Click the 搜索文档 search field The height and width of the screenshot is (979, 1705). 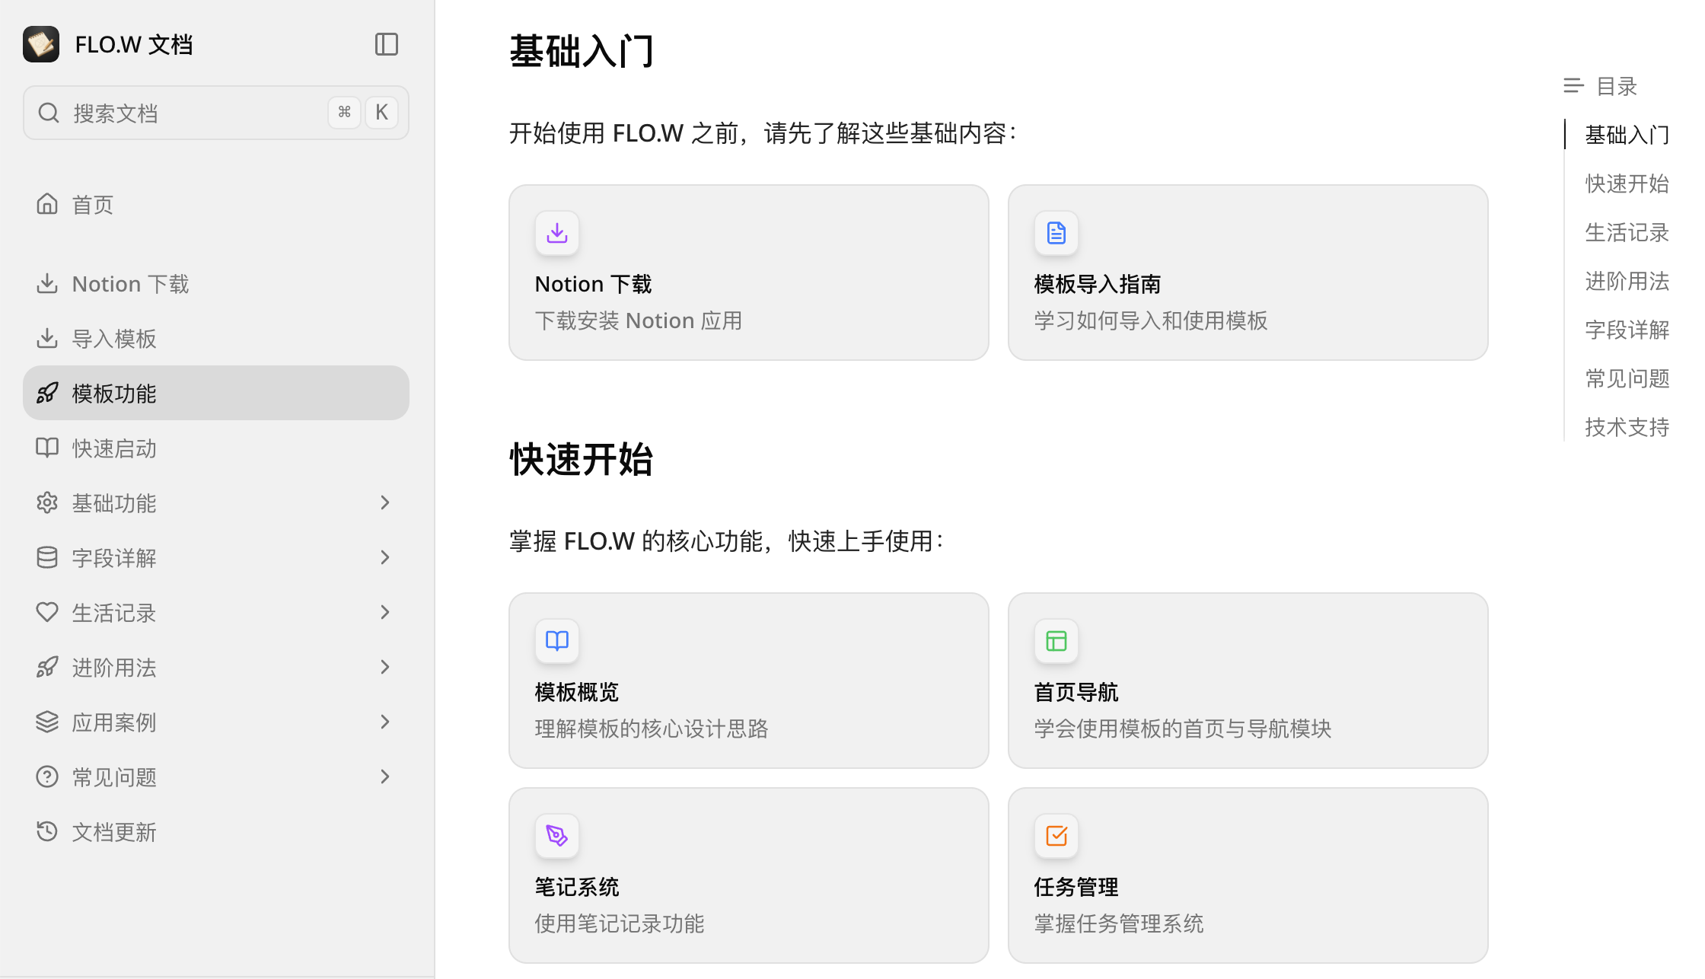(190, 113)
